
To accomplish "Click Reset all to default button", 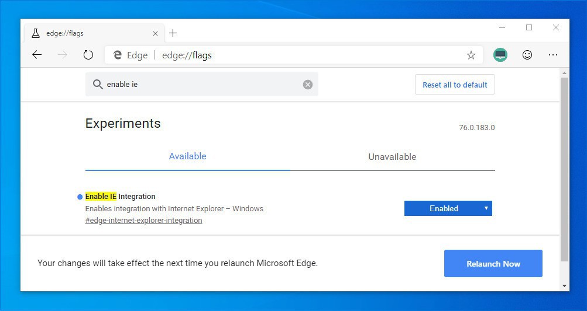I will (x=455, y=85).
